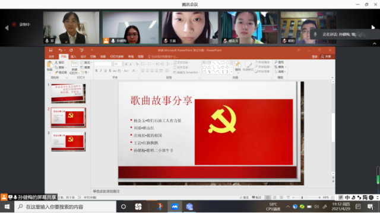The width and height of the screenshot is (380, 213).
Task: Open Quick Styles in drawing group
Action: [248, 66]
